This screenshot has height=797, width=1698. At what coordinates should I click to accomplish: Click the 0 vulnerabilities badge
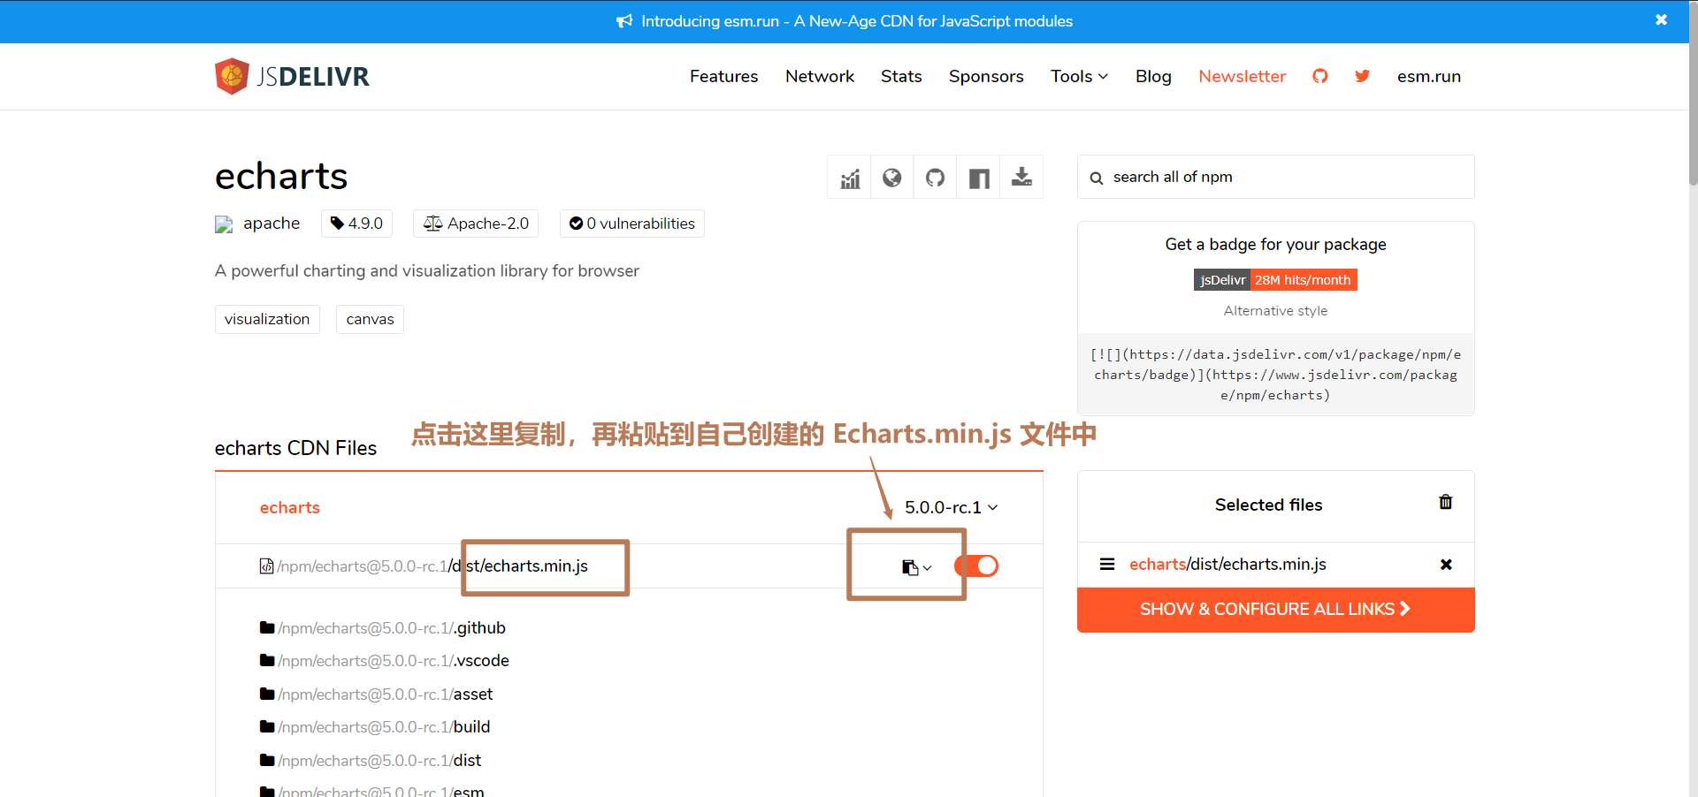(632, 224)
